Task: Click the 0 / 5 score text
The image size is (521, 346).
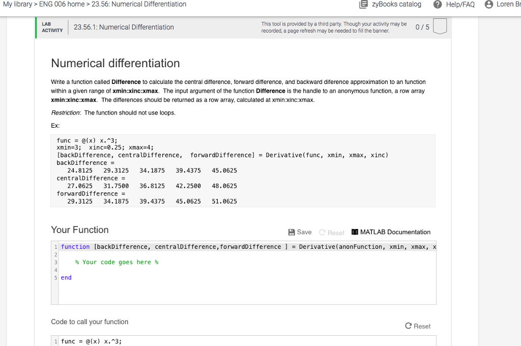Action: pyautogui.click(x=422, y=27)
